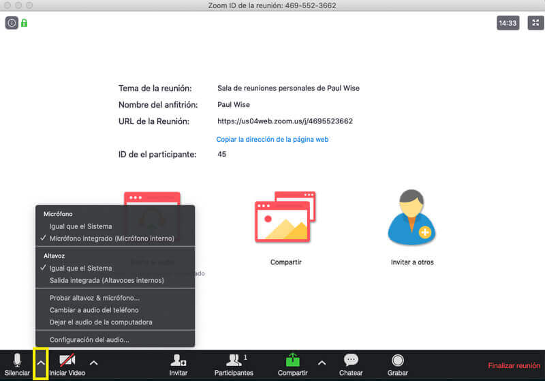
Task: Click the large Compartir screens illustration
Action: tap(285, 216)
